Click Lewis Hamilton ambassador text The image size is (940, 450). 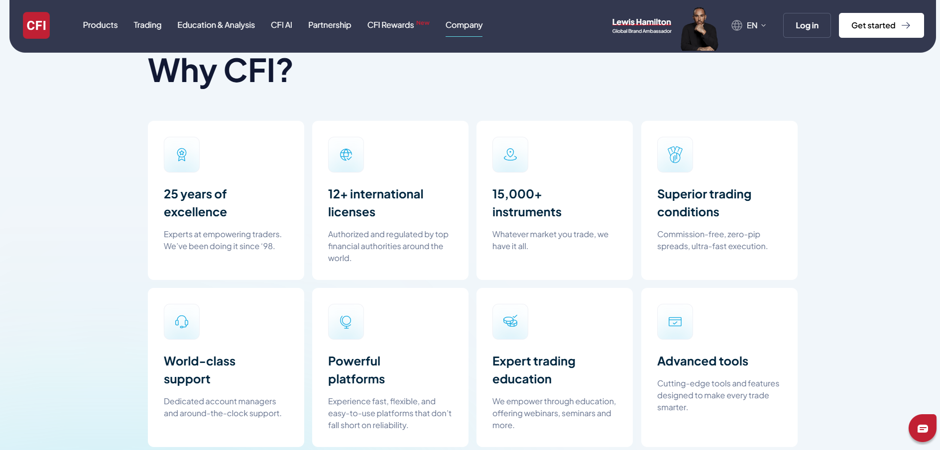tap(642, 26)
